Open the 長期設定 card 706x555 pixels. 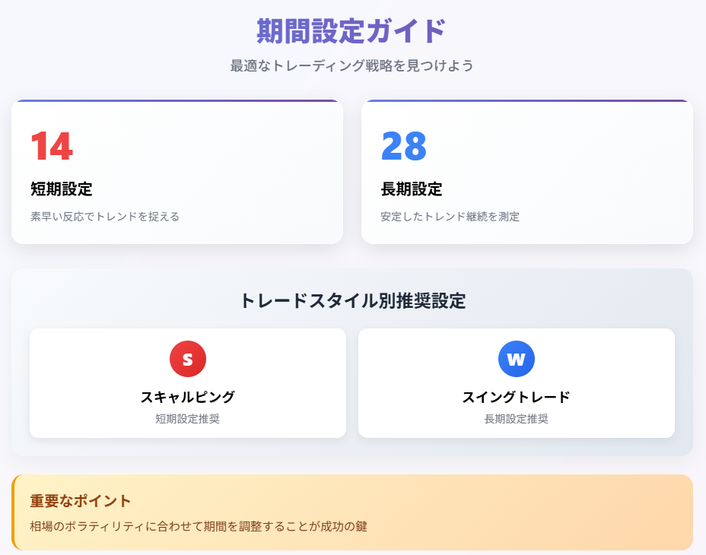[x=527, y=172]
